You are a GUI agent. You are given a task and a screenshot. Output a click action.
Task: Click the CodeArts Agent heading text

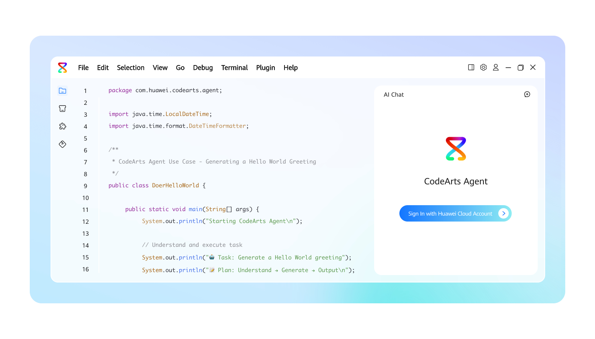point(456,181)
